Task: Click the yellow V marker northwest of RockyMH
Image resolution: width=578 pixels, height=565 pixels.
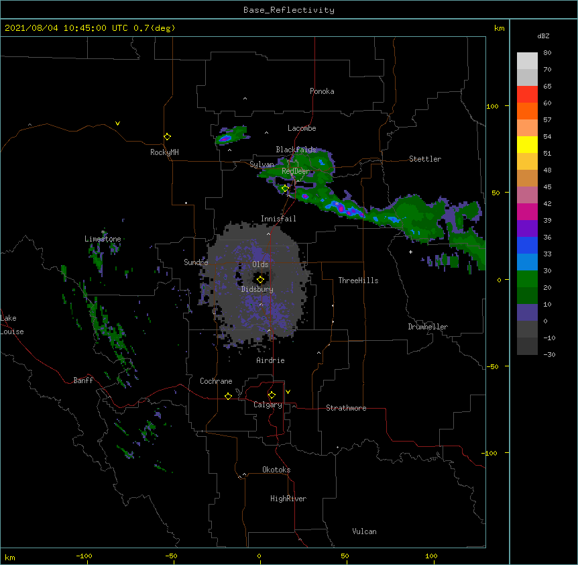Action: [x=117, y=123]
